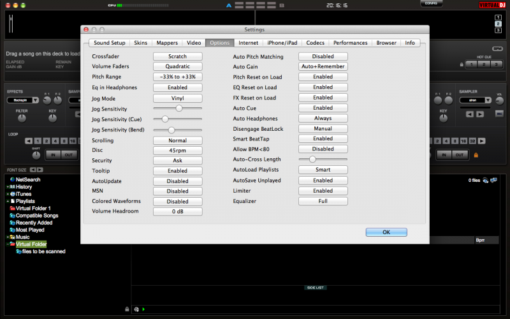Open the Codecs tab

[315, 43]
